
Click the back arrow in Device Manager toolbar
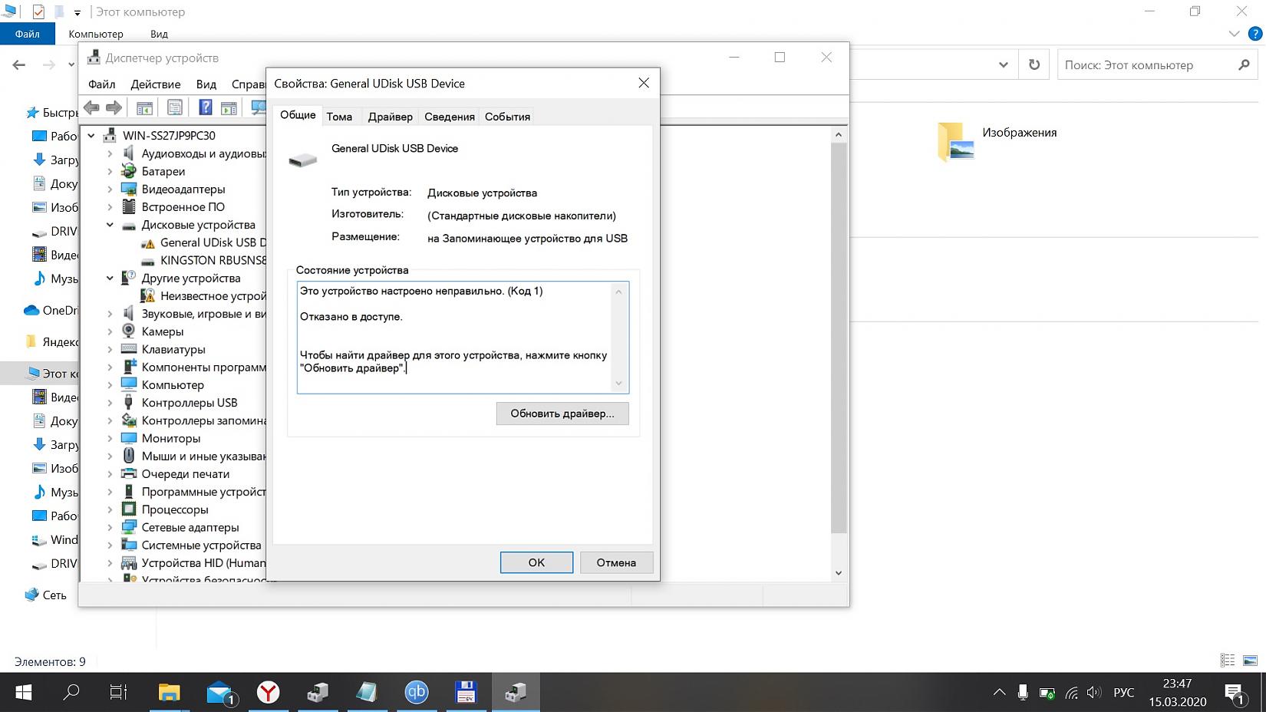[x=92, y=107]
